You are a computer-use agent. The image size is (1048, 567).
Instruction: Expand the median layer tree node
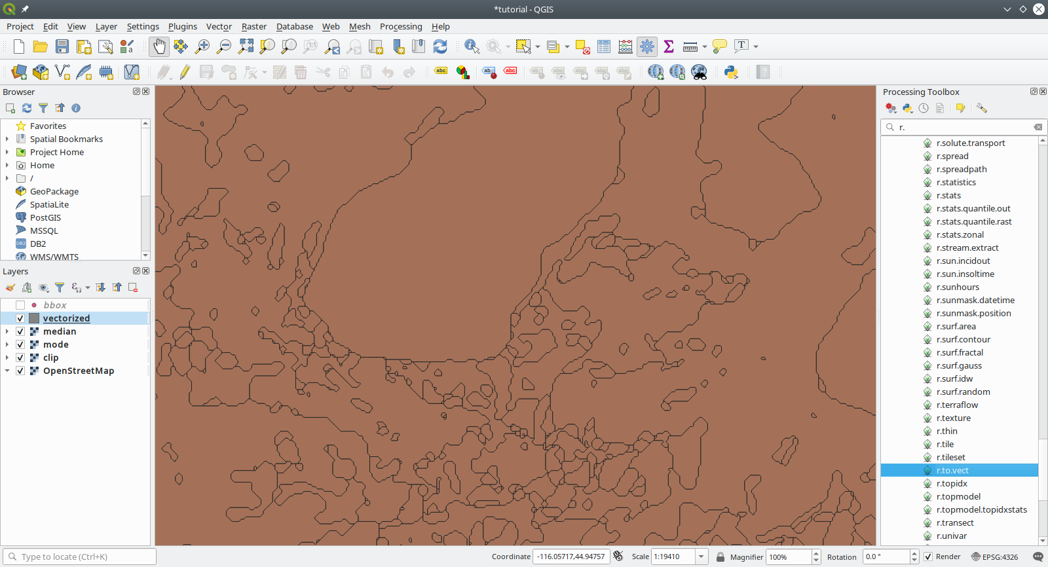(x=7, y=331)
